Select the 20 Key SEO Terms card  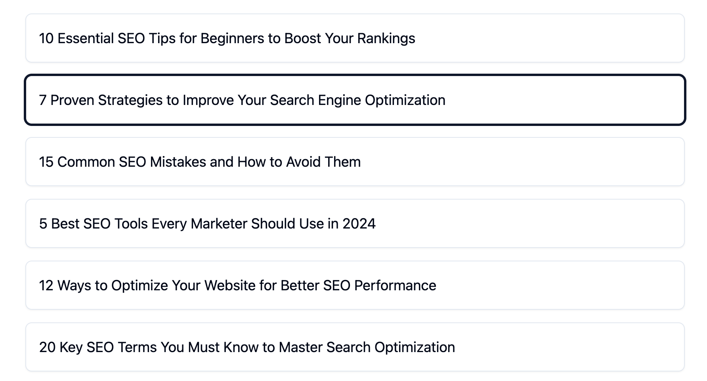point(247,347)
